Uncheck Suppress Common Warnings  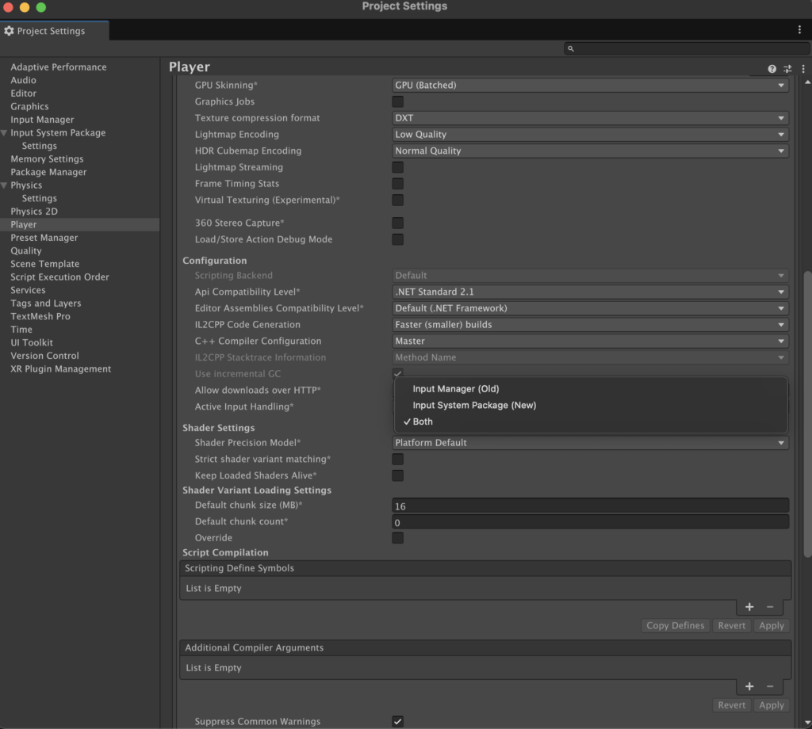pos(398,721)
